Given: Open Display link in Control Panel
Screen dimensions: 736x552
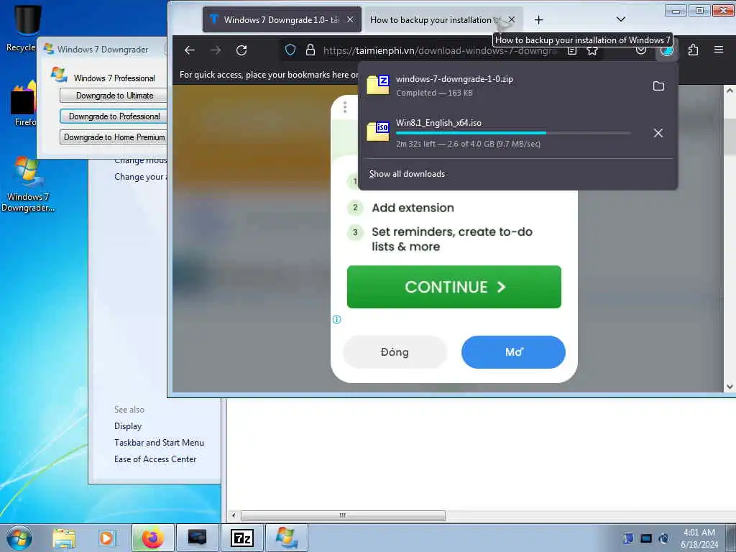Looking at the screenshot, I should (x=128, y=426).
